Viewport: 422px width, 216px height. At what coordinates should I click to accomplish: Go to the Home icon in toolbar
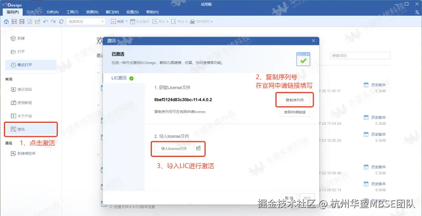pyautogui.click(x=6, y=22)
